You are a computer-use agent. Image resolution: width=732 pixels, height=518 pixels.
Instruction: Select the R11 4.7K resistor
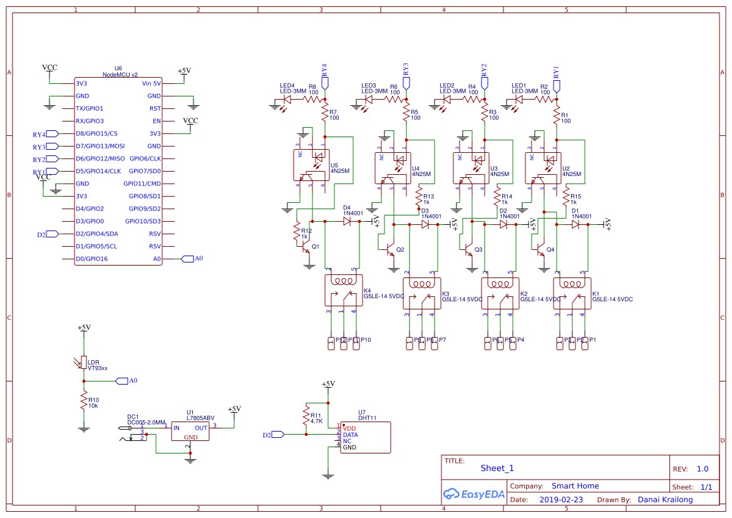coord(306,415)
